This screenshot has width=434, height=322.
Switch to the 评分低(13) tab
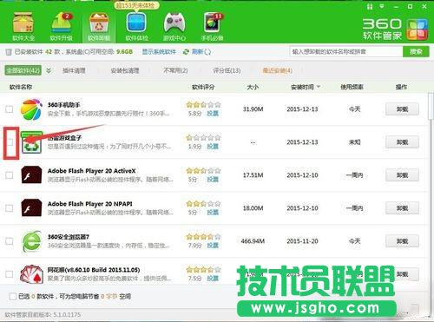[x=227, y=70]
